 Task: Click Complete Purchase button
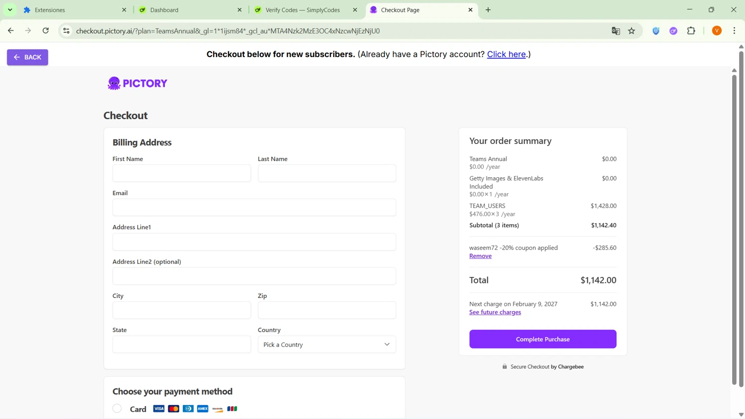pyautogui.click(x=543, y=339)
